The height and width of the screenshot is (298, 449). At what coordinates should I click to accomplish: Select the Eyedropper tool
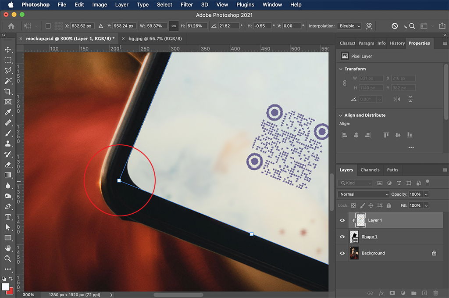point(8,112)
